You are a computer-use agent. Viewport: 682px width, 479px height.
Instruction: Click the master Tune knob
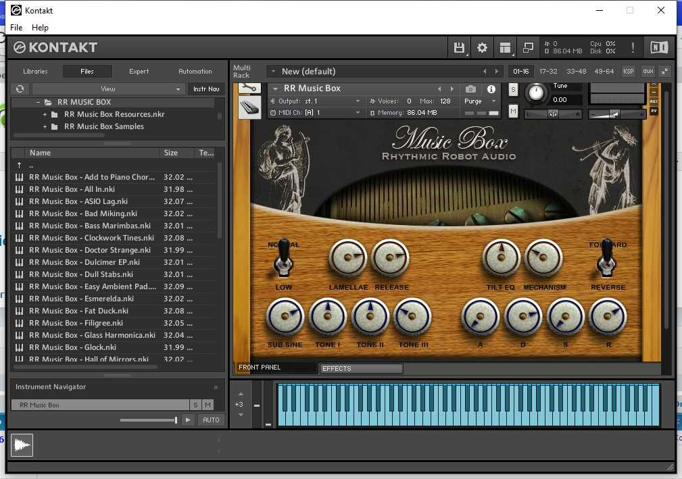(x=536, y=93)
